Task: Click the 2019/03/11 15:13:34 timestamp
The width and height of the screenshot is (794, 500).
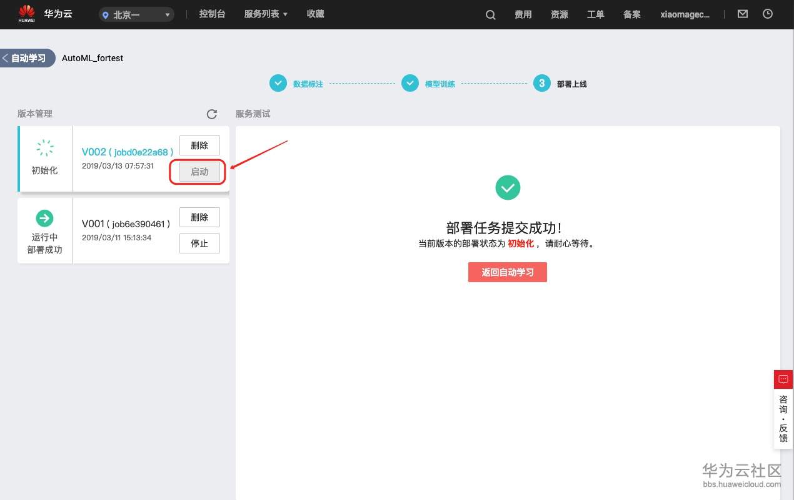Action: point(116,238)
